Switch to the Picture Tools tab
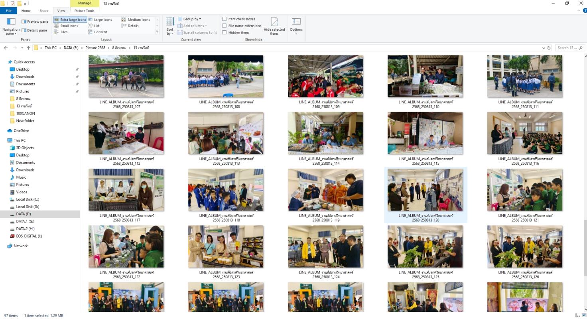The image size is (587, 319). pos(84,11)
